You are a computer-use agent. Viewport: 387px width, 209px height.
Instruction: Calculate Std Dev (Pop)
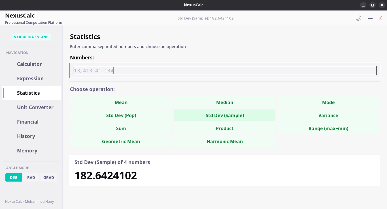tap(121, 115)
